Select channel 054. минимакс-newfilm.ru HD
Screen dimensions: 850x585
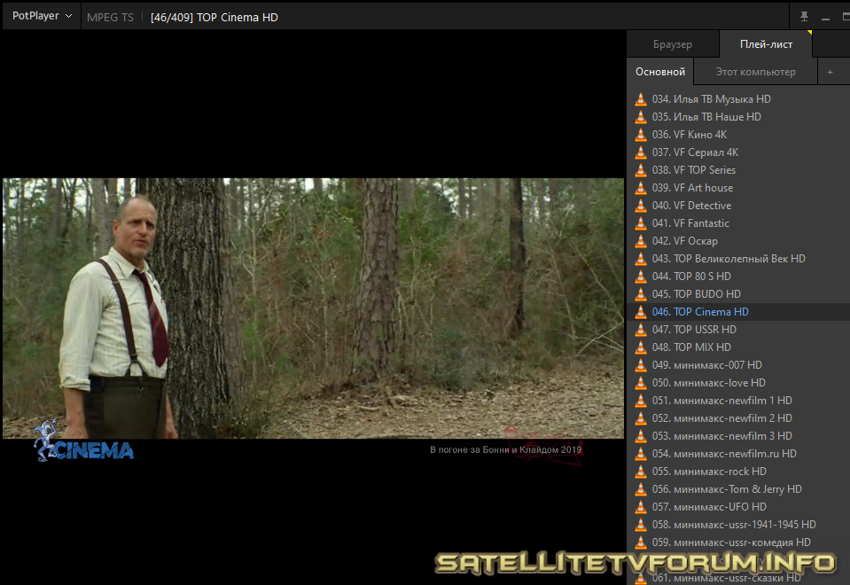point(738,453)
